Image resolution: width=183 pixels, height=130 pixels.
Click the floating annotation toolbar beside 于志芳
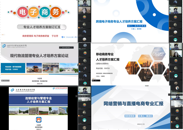pos(69,37)
